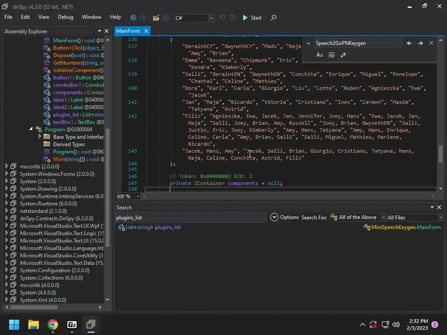
Task: Close the Search panel
Action: 439,207
